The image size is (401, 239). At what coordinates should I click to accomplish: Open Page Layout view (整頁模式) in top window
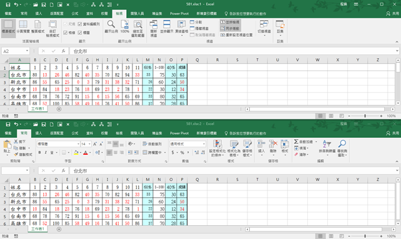(38, 27)
